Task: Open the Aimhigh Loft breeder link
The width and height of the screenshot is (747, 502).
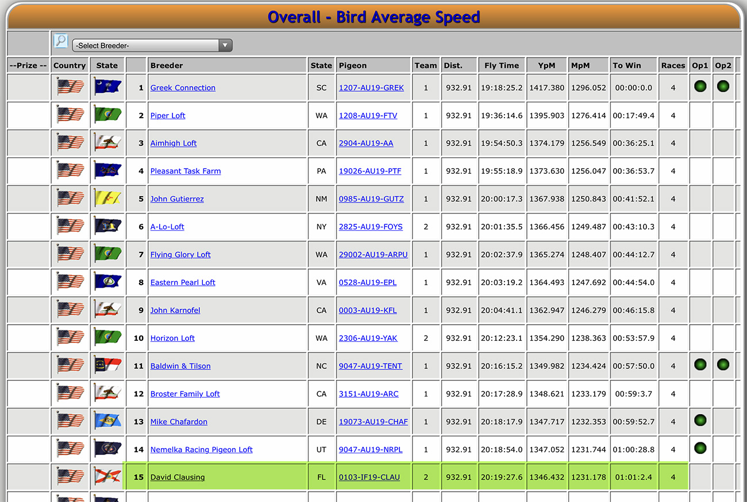Action: [x=174, y=143]
